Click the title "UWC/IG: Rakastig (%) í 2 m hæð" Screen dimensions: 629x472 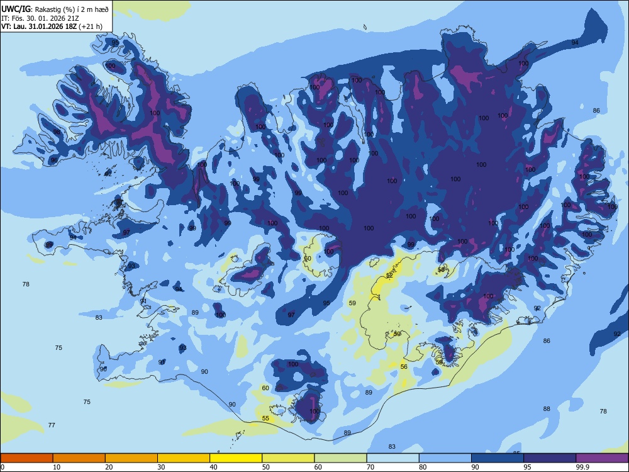[x=55, y=9]
